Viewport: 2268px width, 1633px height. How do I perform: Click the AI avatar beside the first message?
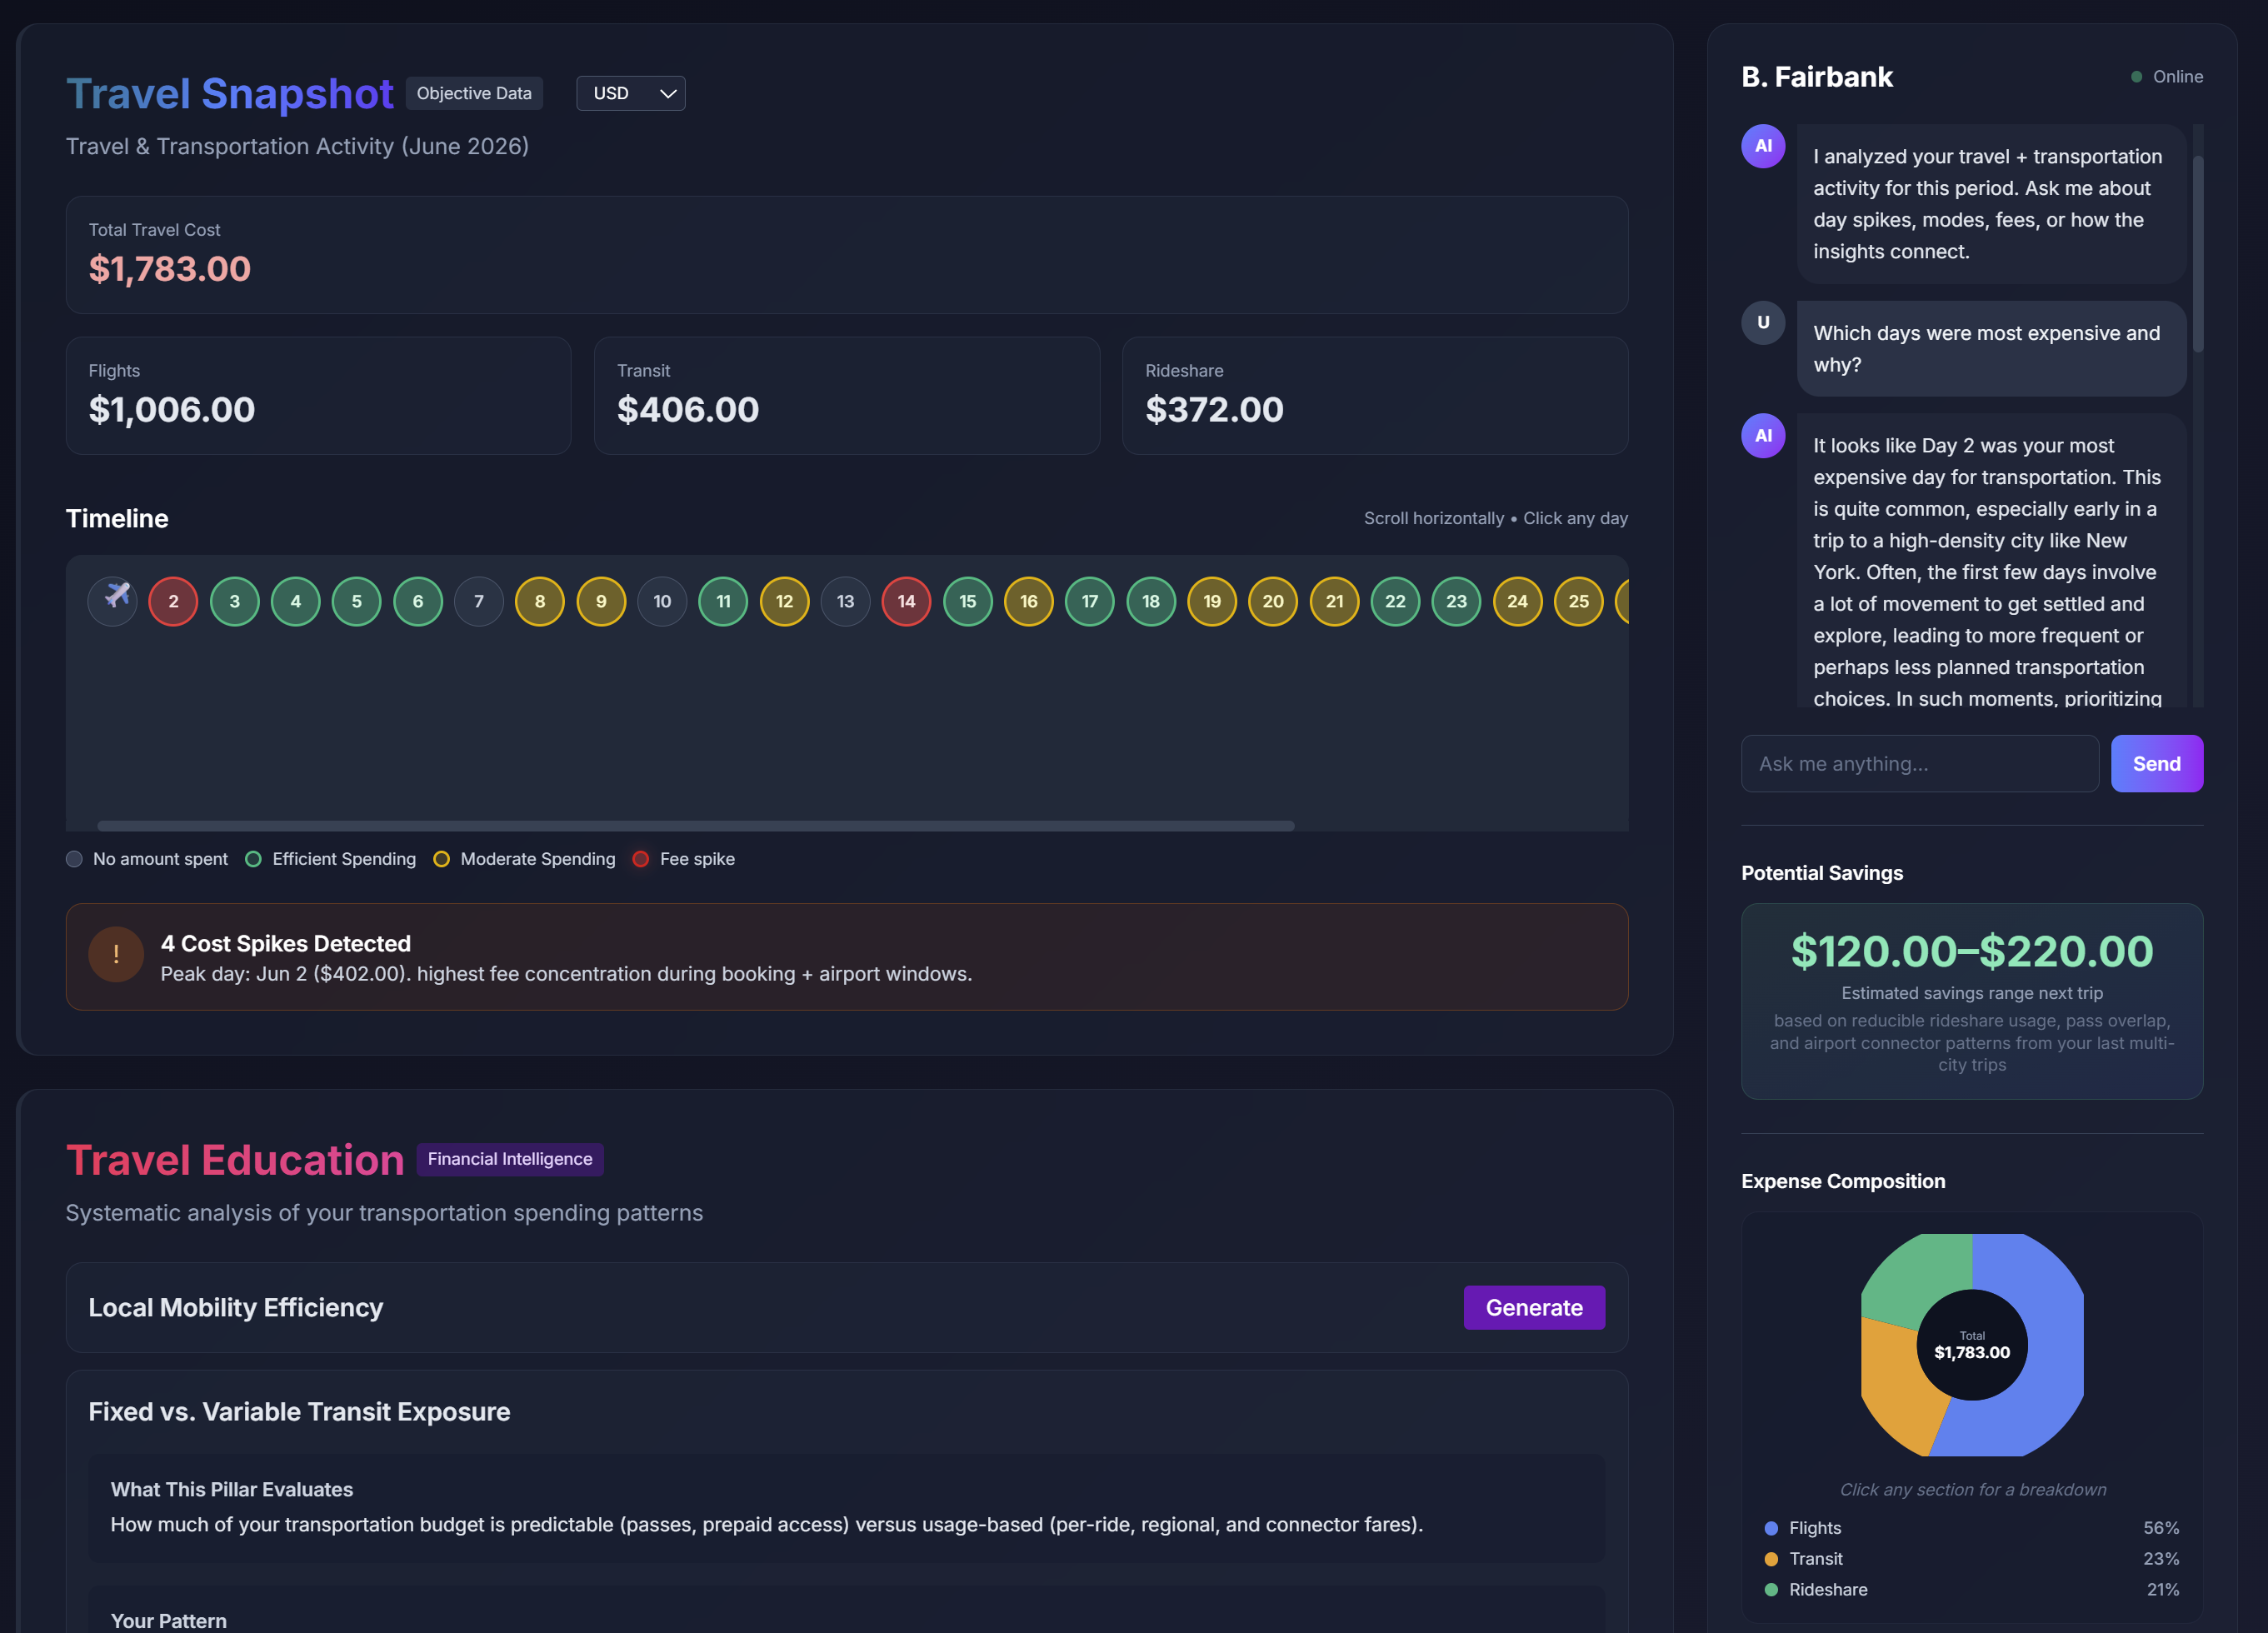pyautogui.click(x=1763, y=147)
